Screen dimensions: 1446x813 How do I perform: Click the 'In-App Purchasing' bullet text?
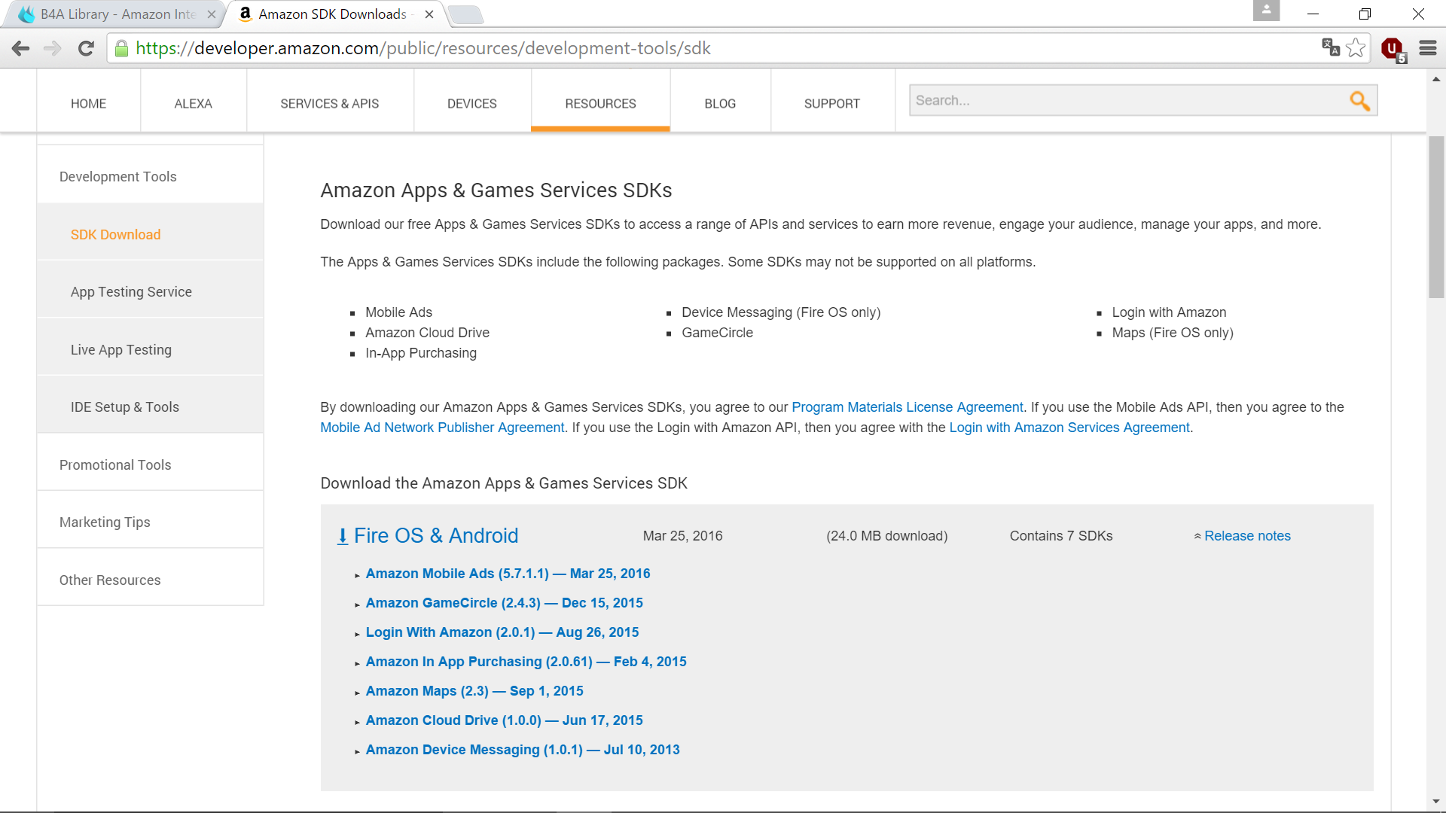(x=421, y=353)
